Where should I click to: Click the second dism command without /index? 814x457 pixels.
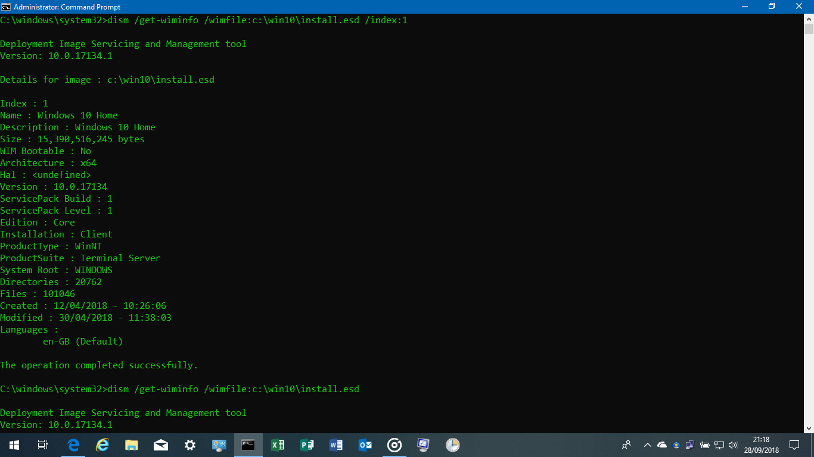(x=179, y=389)
